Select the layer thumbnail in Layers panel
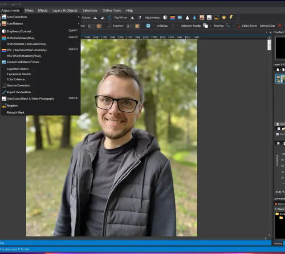 click(283, 79)
